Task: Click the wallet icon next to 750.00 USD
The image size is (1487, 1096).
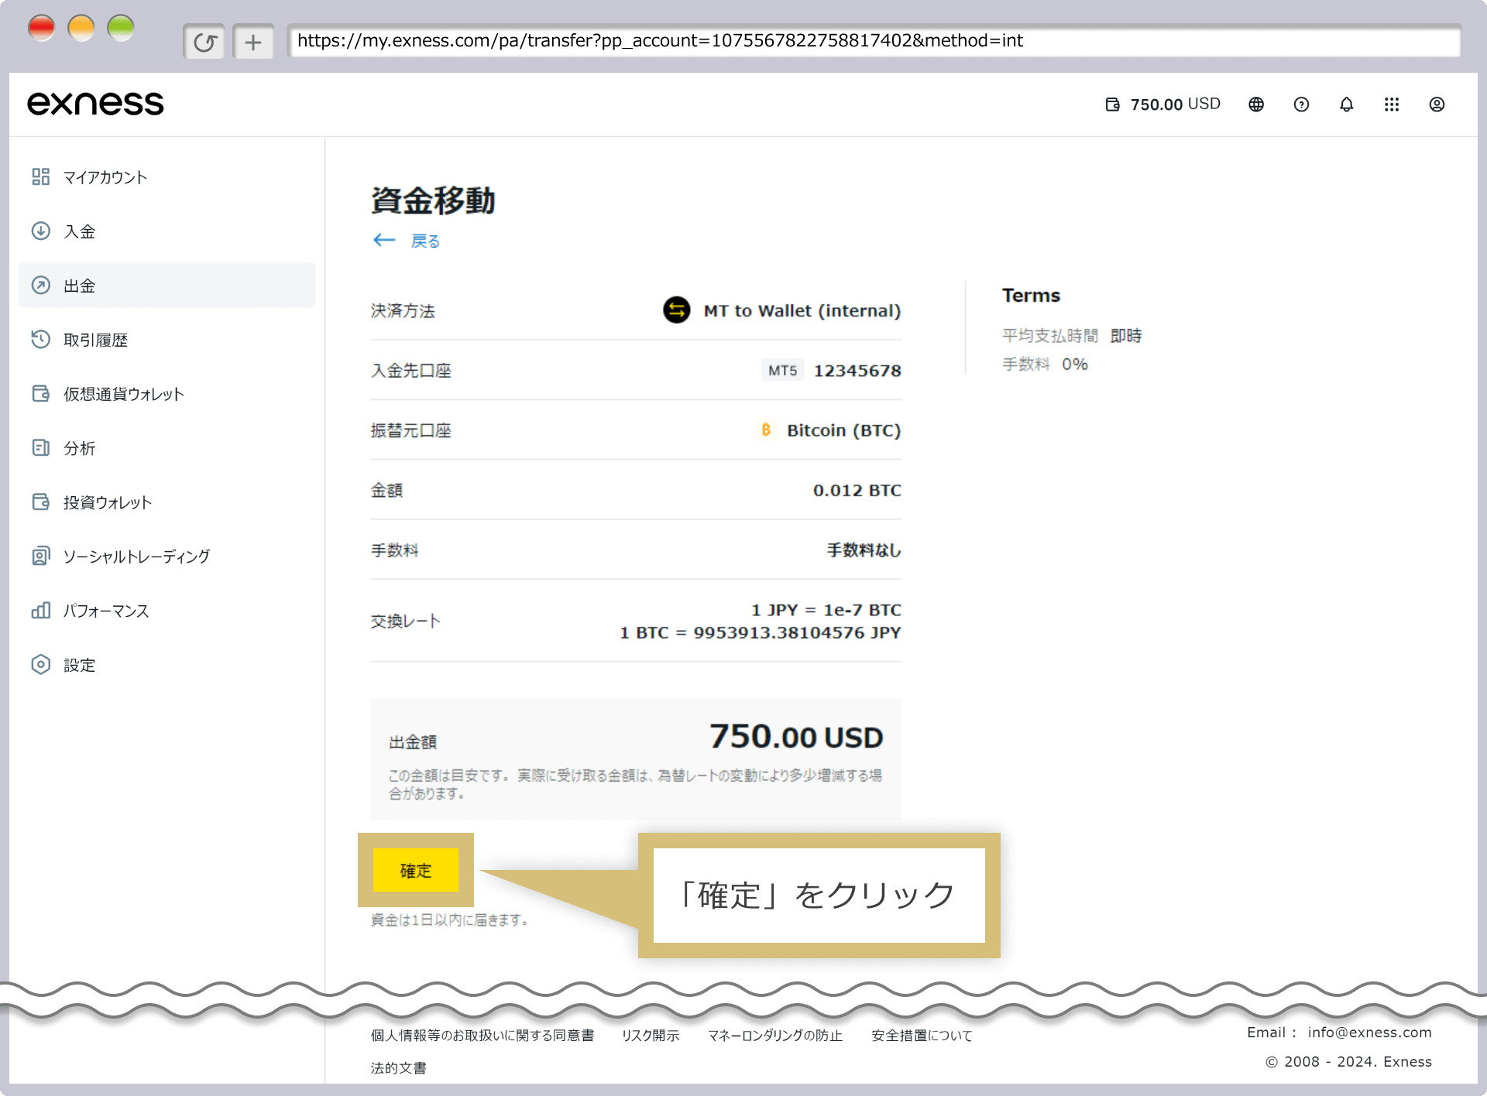Action: point(1113,104)
